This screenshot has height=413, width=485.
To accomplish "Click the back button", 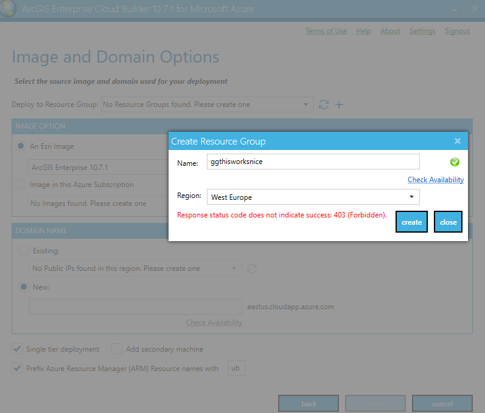I will 309,403.
